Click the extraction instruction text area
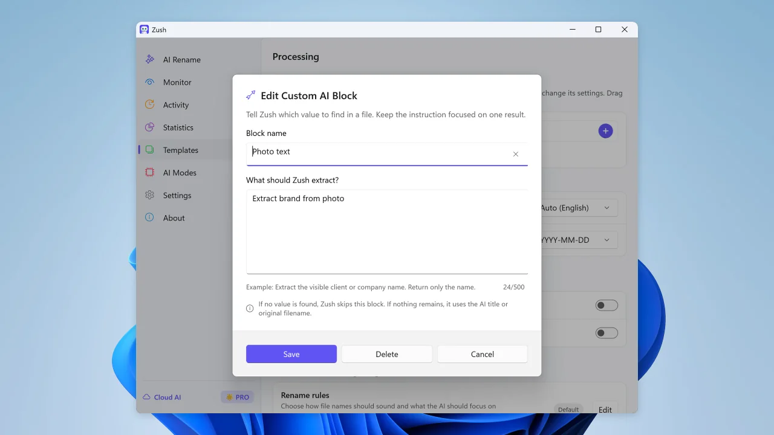 [387, 232]
